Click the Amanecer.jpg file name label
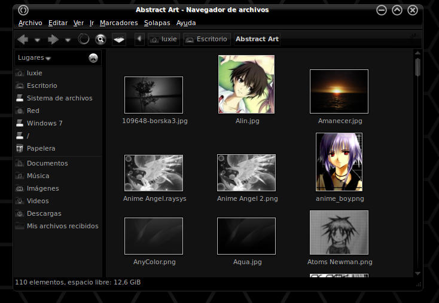Image resolution: width=439 pixels, height=303 pixels. click(340, 121)
